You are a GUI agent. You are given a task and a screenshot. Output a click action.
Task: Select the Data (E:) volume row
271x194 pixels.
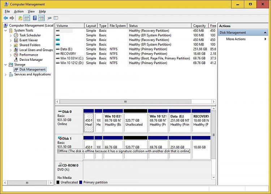(x=135, y=49)
